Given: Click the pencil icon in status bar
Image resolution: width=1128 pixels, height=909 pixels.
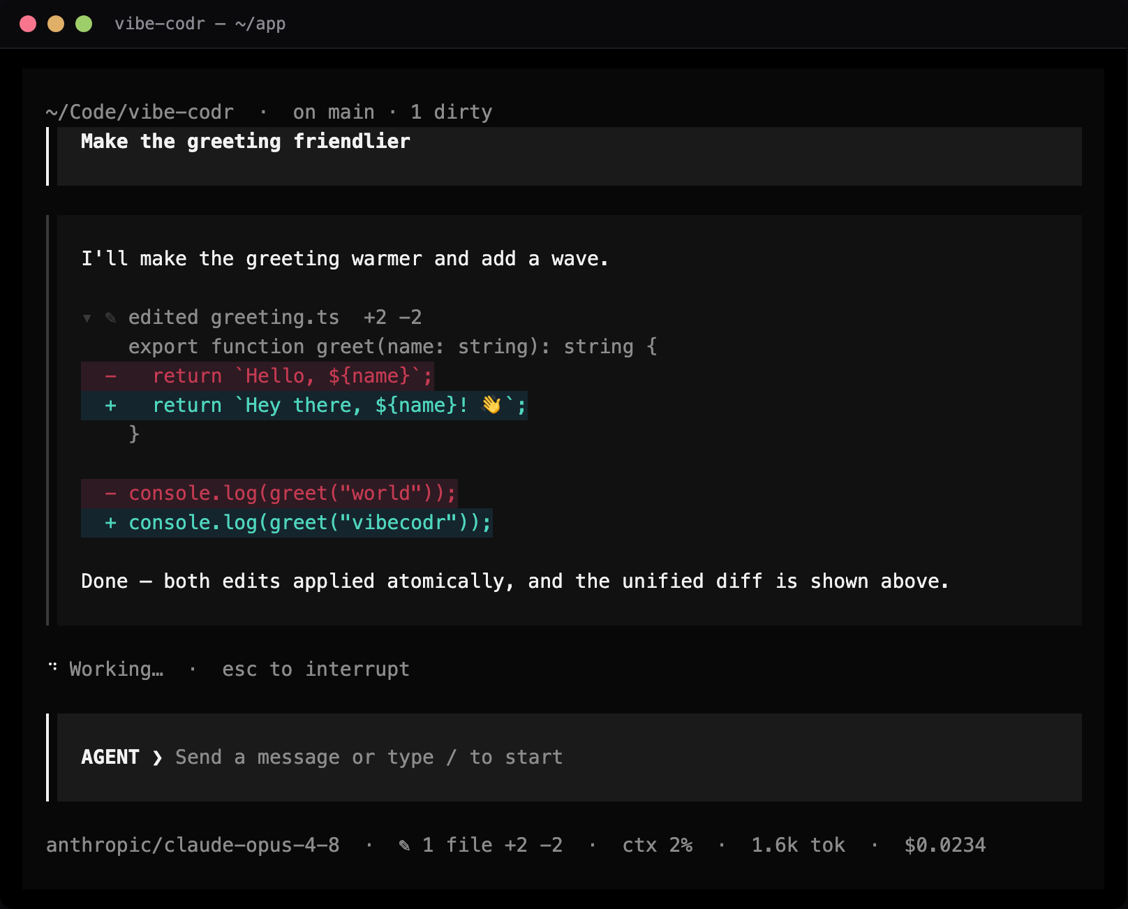Looking at the screenshot, I should tap(404, 845).
